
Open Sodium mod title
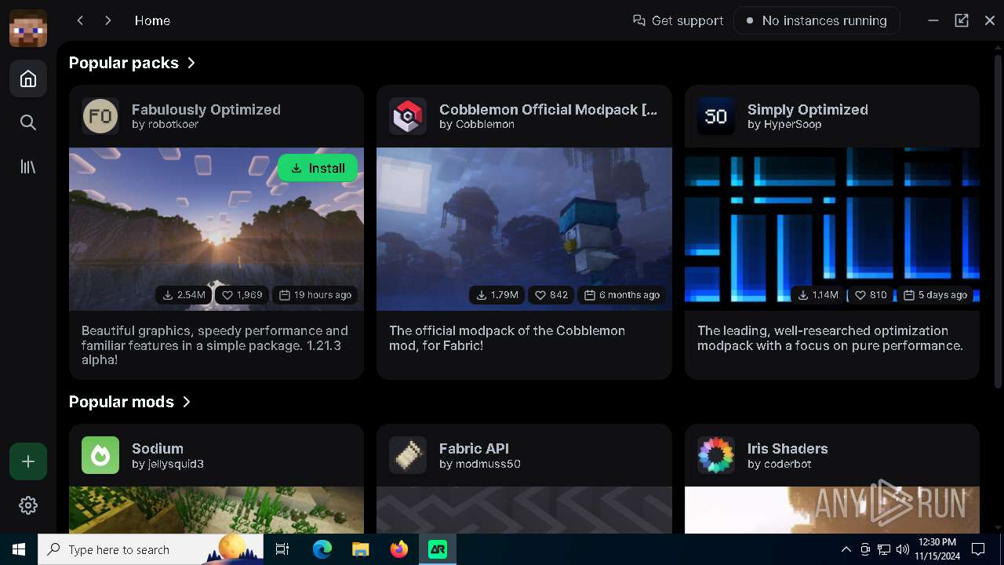pos(158,449)
